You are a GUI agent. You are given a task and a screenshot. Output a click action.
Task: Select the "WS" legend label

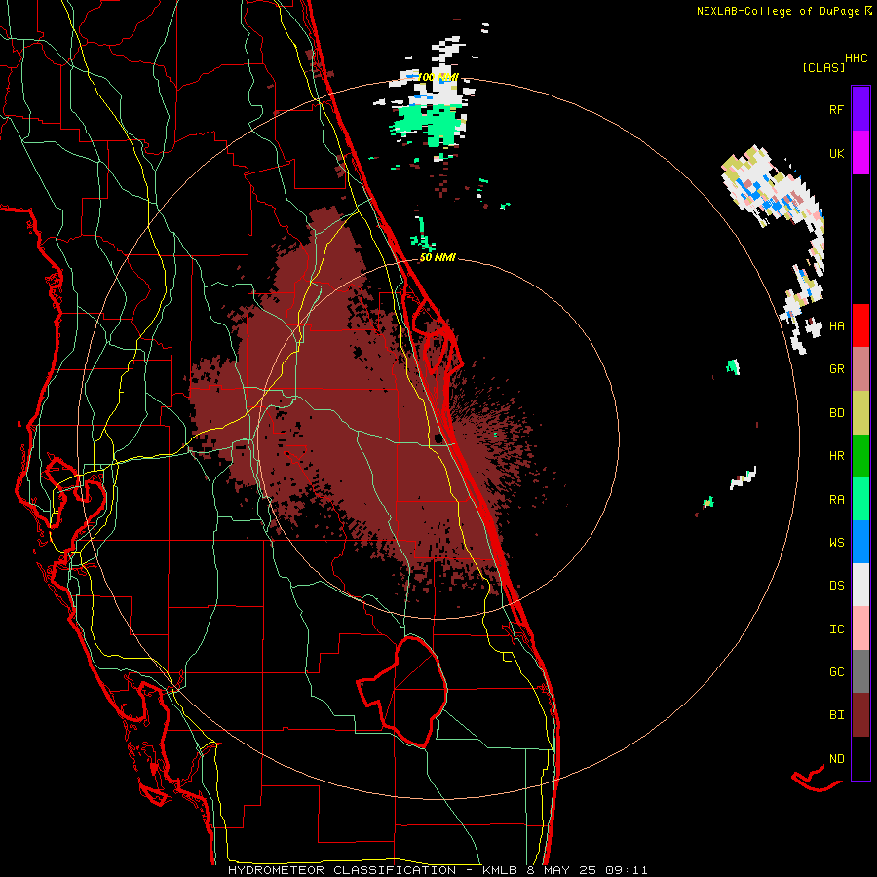tap(836, 542)
